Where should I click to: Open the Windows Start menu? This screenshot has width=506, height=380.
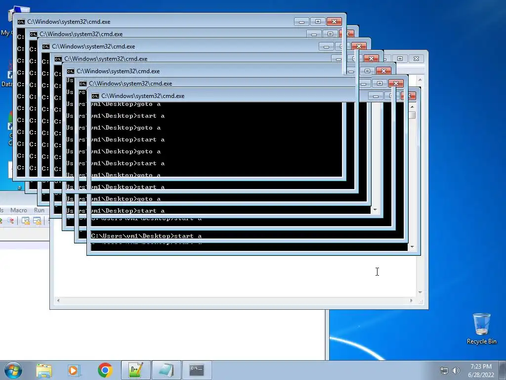pyautogui.click(x=13, y=370)
